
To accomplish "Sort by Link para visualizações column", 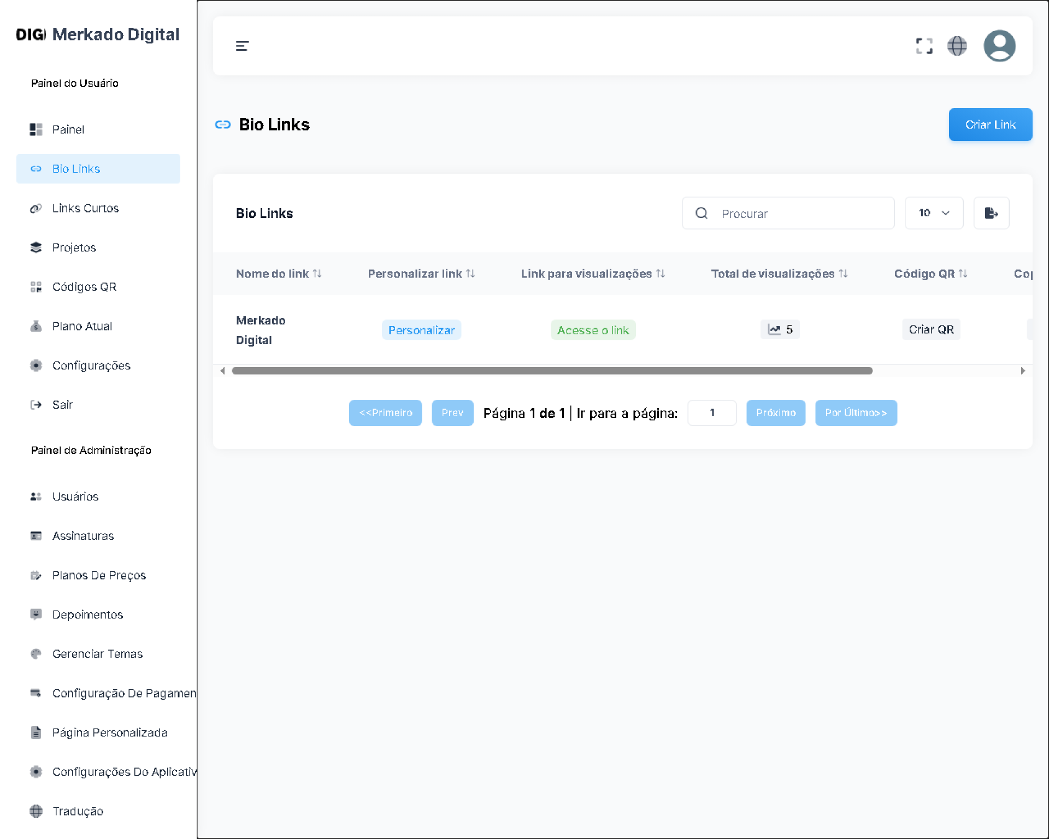I will (x=661, y=274).
